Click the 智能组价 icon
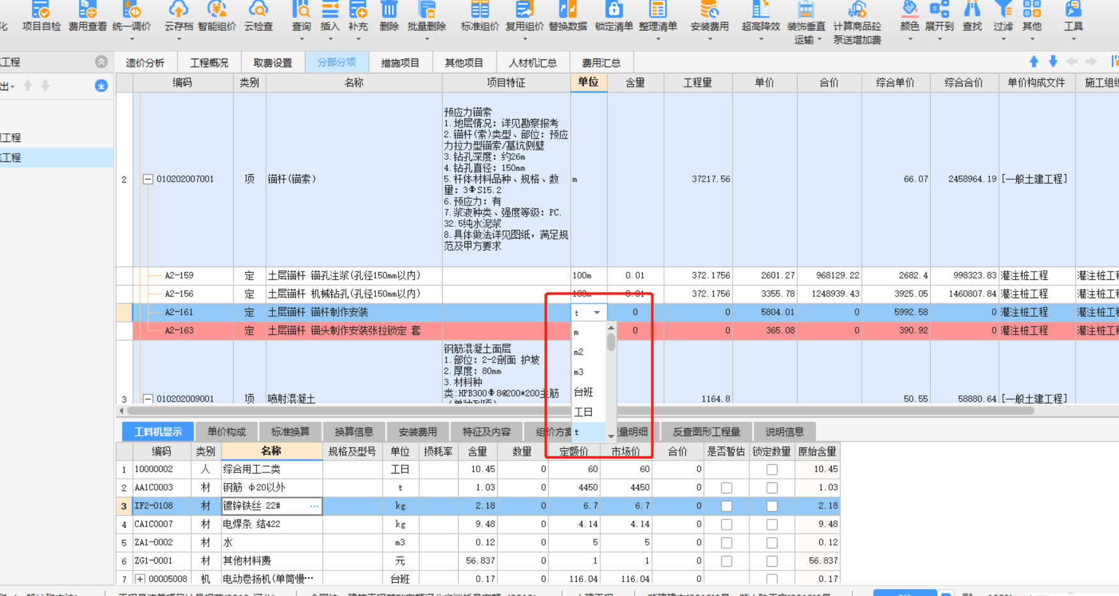Viewport: 1119px width, 596px height. coord(217,10)
